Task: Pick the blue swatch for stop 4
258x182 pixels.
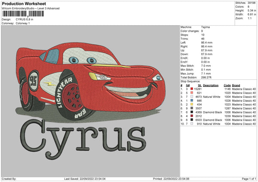Action: click(192, 100)
